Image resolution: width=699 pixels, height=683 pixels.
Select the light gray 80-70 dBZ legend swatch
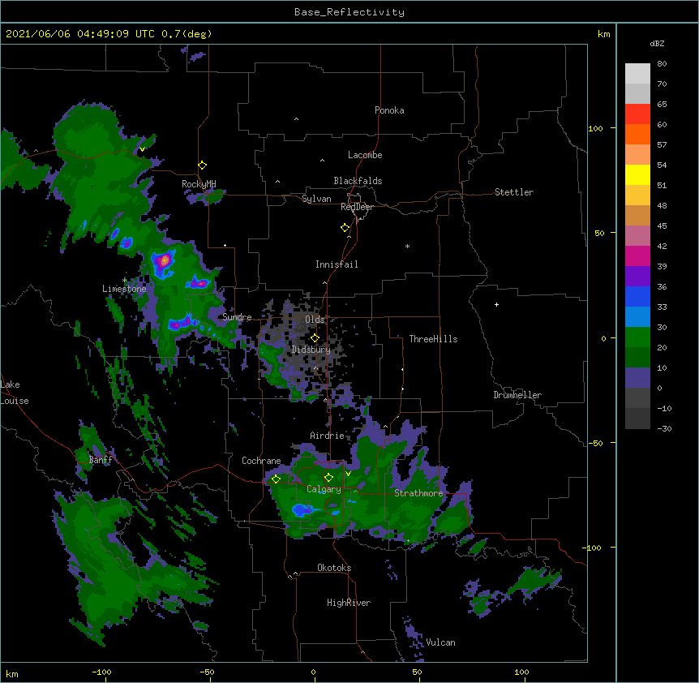pos(637,74)
